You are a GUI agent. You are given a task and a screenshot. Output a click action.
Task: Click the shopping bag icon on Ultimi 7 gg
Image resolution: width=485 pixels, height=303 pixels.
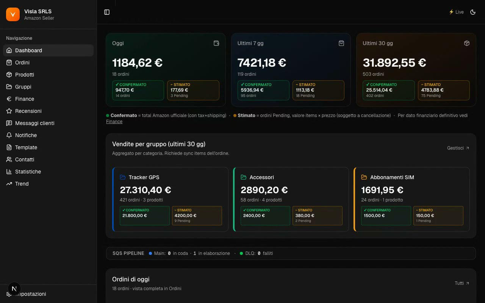point(341,43)
